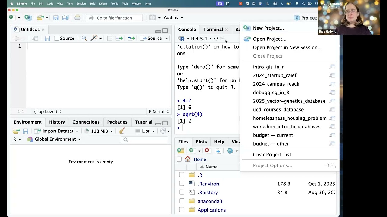Image resolution: width=387 pixels, height=217 pixels.
Task: Click the Open File folder icon
Action: 40,18
